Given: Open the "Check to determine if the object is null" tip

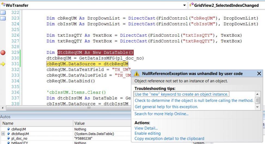Looking at the screenshot, I should coord(194,101).
